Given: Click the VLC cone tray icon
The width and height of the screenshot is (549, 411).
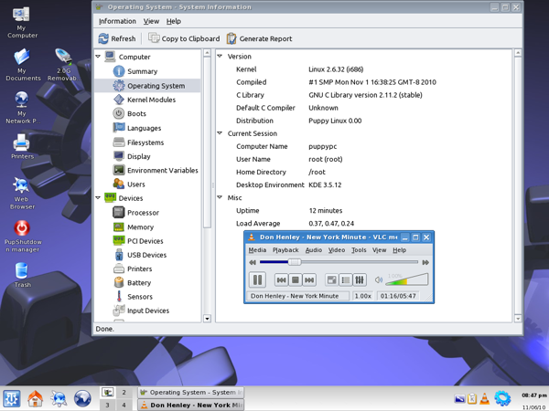Looking at the screenshot, I should (x=485, y=399).
